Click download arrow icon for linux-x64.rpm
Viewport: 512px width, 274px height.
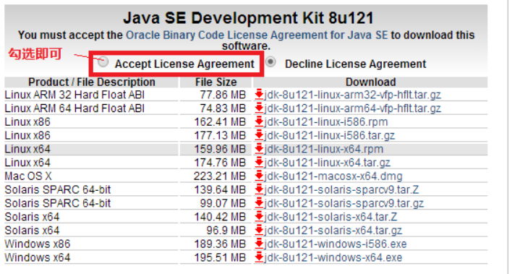pos(260,149)
